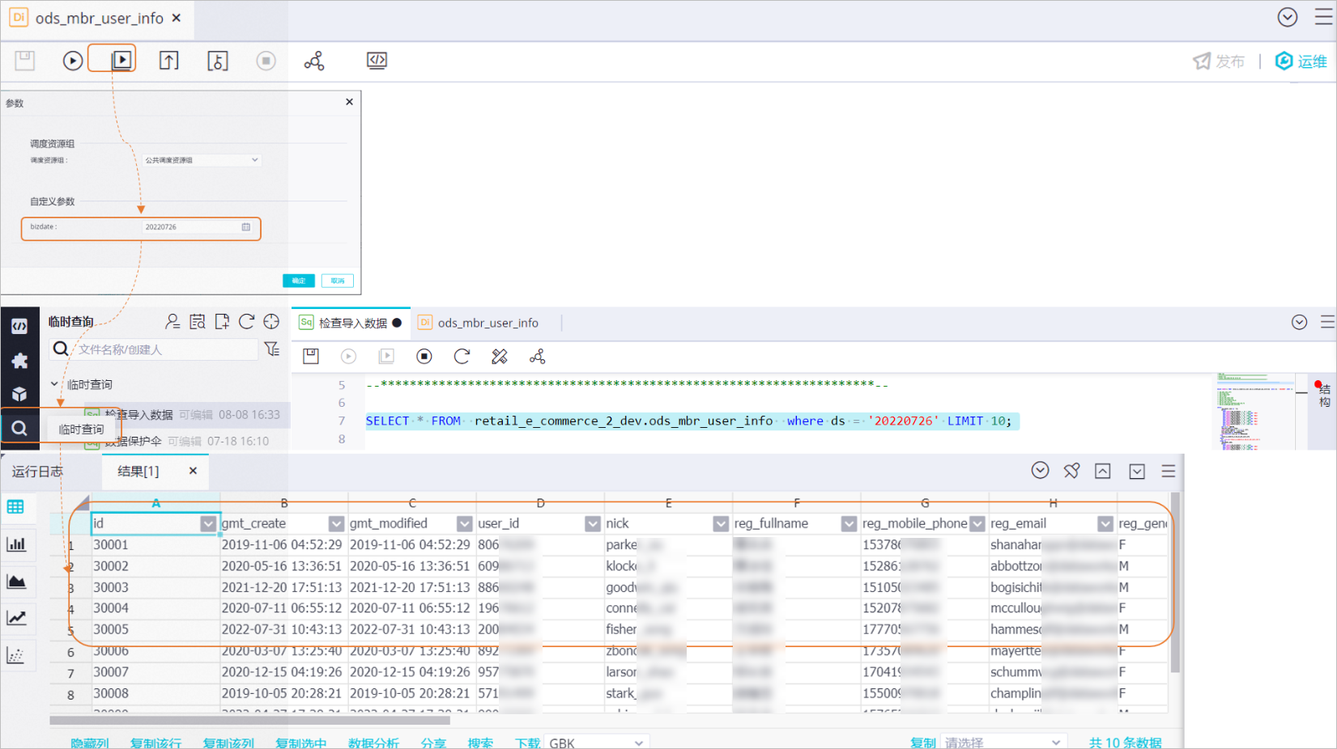
Task: Show the scatter chart view of results
Action: (x=15, y=655)
